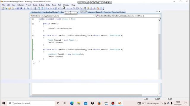
Task: Open the Project menu
Action: (28, 5)
